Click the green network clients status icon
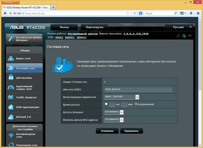This screenshot has height=148, width=203. 184,36
